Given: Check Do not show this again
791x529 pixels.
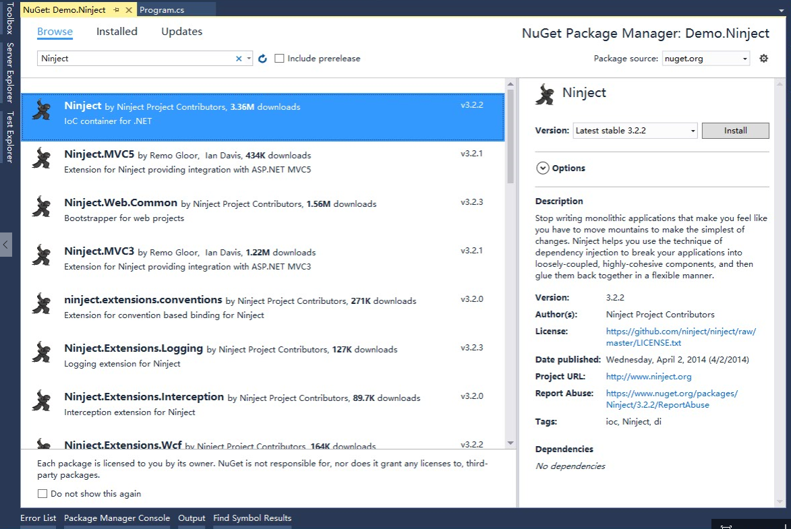Looking at the screenshot, I should (x=42, y=494).
